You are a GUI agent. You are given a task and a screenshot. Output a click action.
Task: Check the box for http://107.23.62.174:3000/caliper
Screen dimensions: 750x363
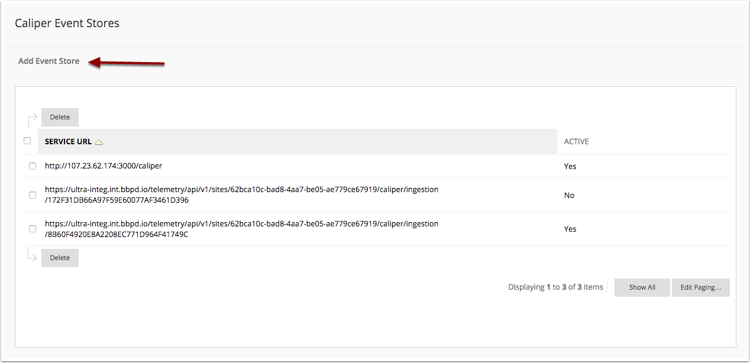tap(33, 166)
